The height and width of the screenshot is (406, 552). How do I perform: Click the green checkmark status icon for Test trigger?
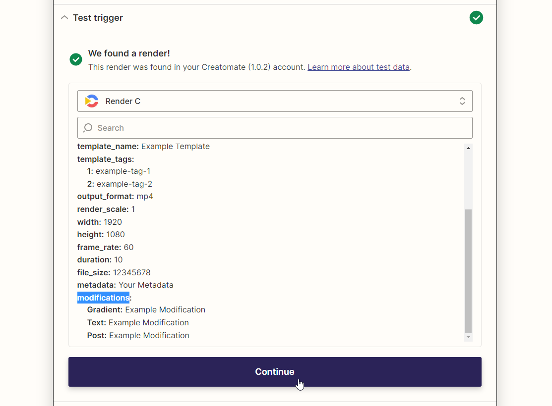[476, 17]
